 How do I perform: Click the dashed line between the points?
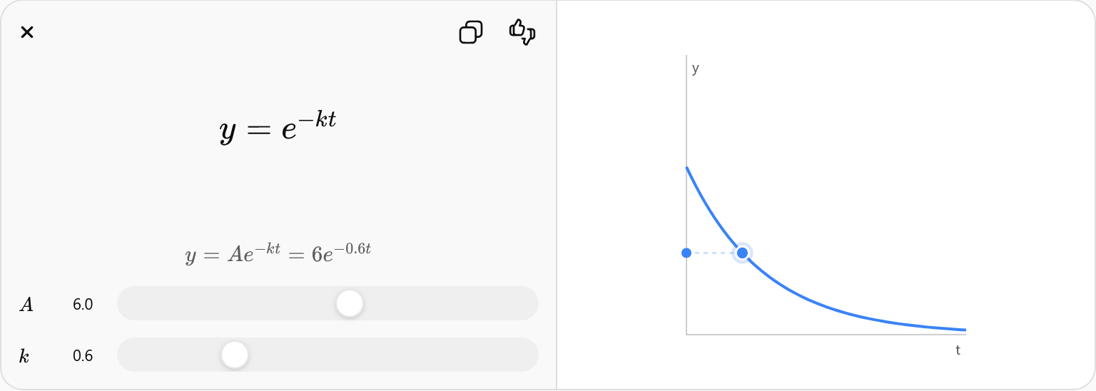712,253
